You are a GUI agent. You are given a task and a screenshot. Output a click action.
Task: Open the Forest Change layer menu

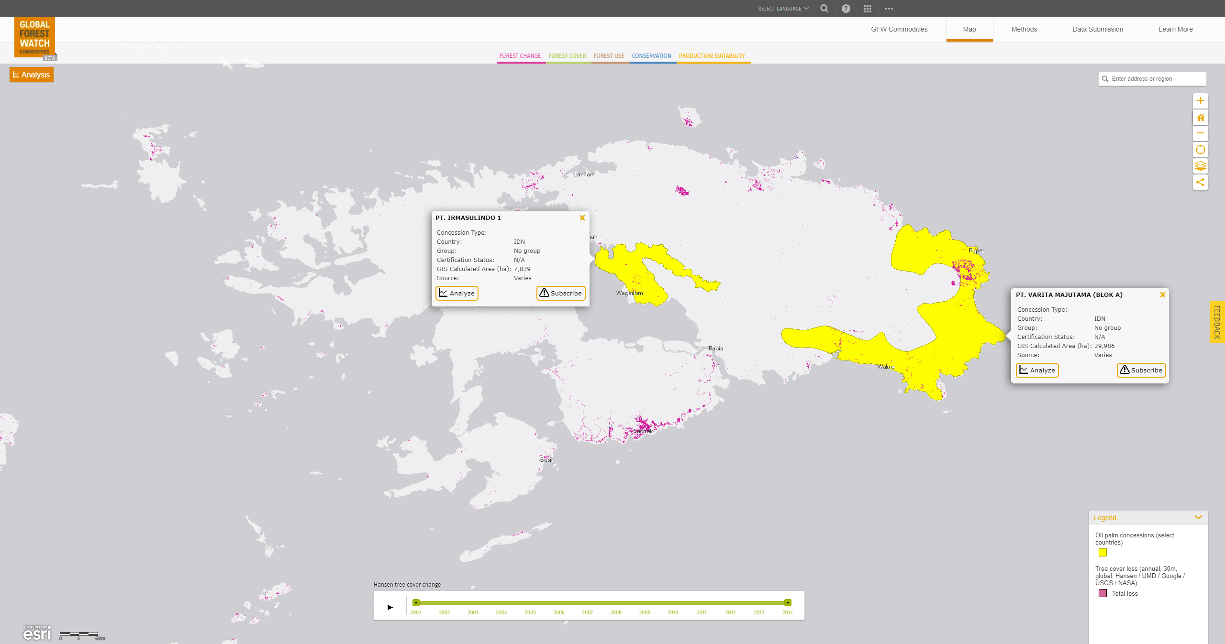[x=520, y=56]
